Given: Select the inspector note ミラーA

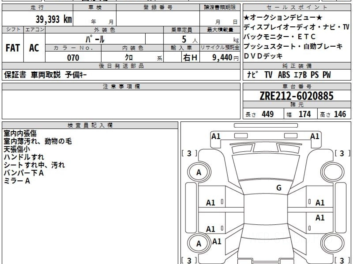Looking at the screenshot, I should click(x=17, y=181).
